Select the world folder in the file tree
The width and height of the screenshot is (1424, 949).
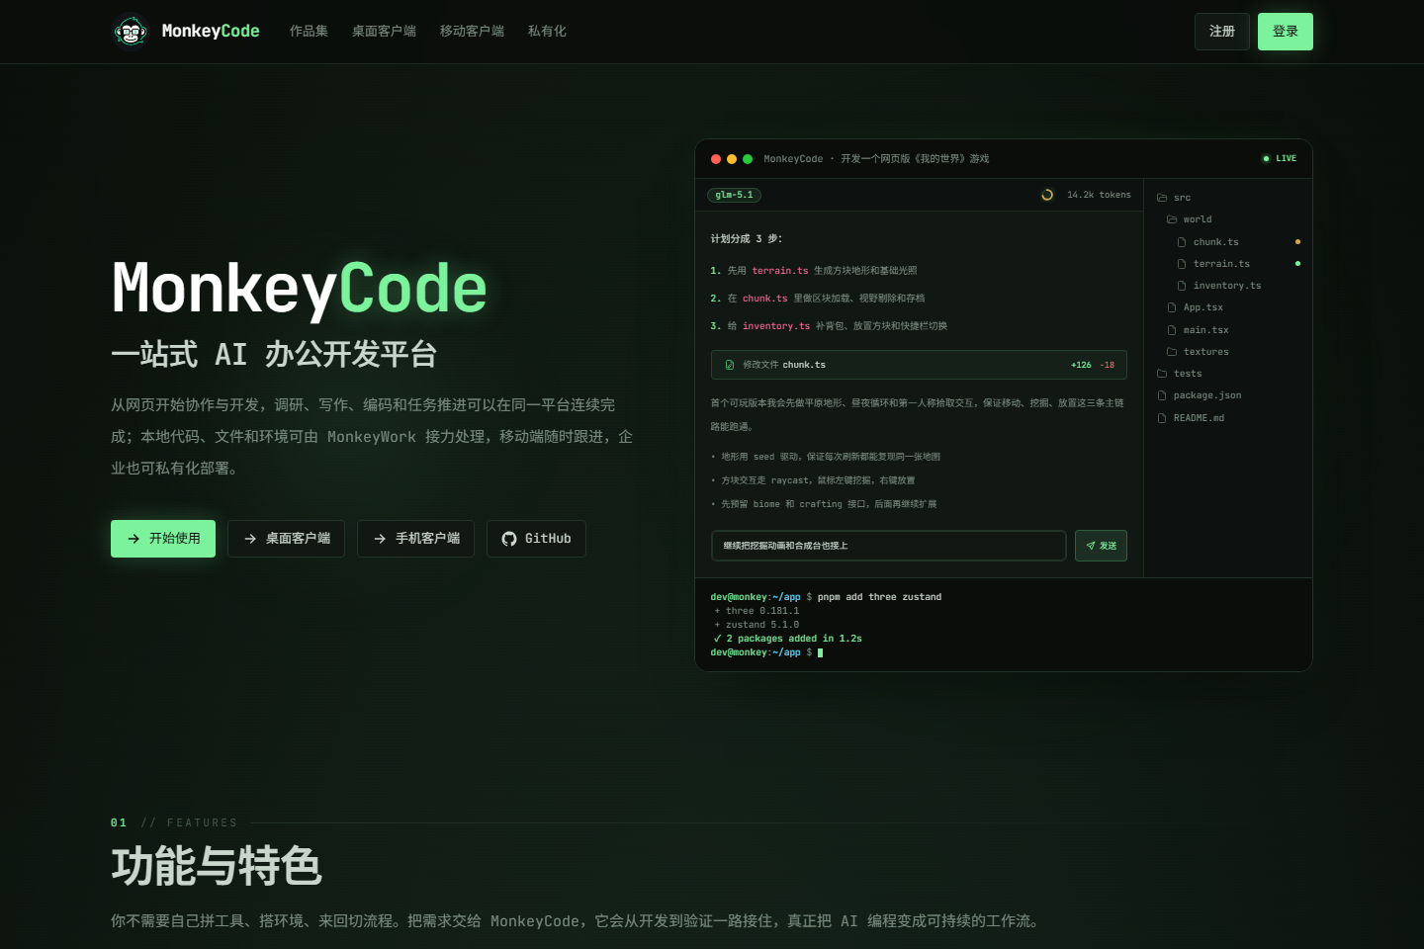coord(1189,219)
